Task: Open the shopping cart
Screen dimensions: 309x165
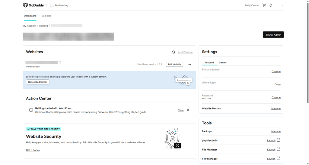Action: tap(264, 5)
